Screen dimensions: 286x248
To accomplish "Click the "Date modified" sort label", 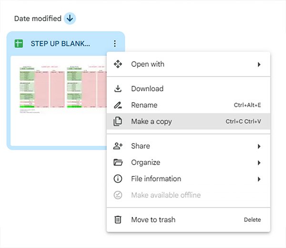I will (38, 19).
